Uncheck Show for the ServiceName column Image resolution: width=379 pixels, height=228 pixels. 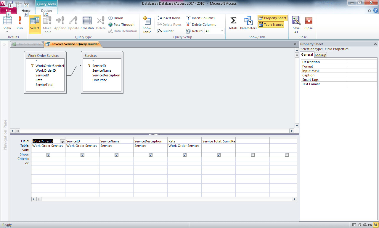coord(117,155)
